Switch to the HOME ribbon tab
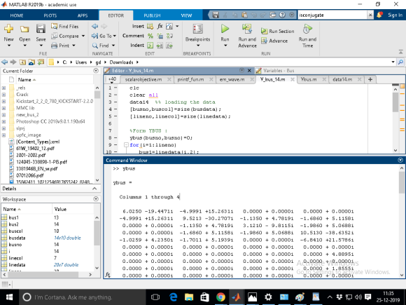406x305 pixels. [x=17, y=15]
